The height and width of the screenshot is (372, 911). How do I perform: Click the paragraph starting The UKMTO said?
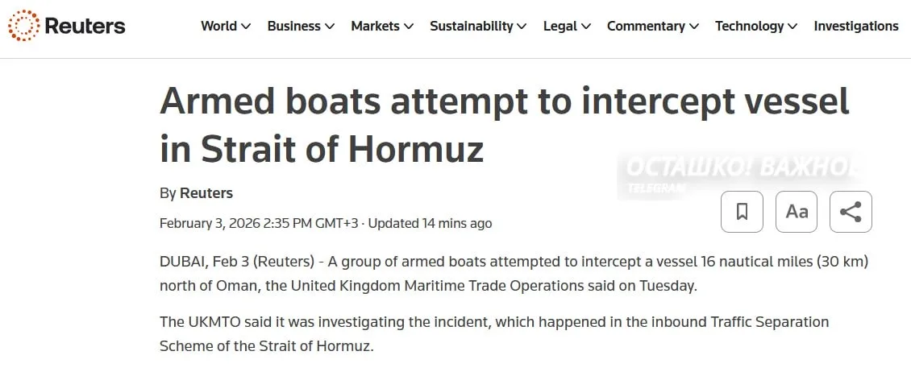[x=493, y=333]
